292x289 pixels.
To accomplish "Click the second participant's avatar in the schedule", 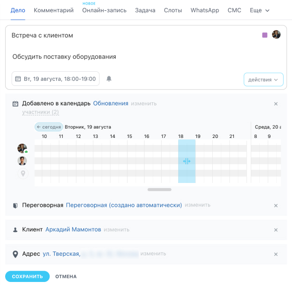I will [22, 161].
